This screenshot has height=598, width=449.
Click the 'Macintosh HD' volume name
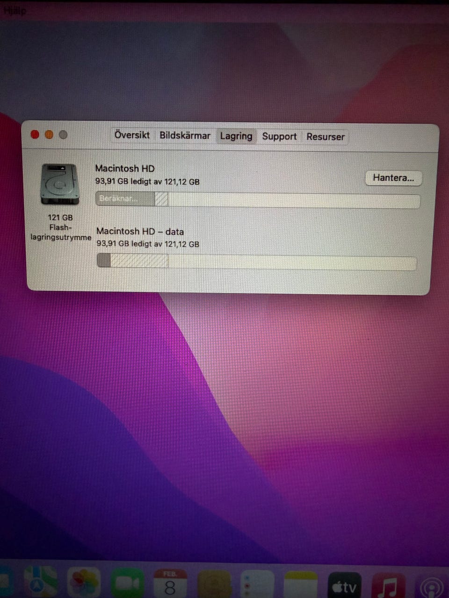(125, 169)
